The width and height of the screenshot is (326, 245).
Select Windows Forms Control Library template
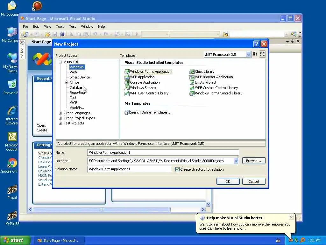coord(216,93)
